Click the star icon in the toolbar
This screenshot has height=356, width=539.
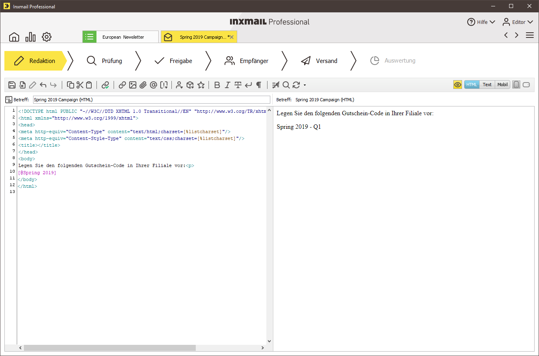pyautogui.click(x=201, y=85)
